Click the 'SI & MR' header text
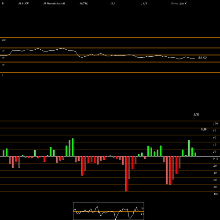Screen dimensions: 220x220 (23, 4)
